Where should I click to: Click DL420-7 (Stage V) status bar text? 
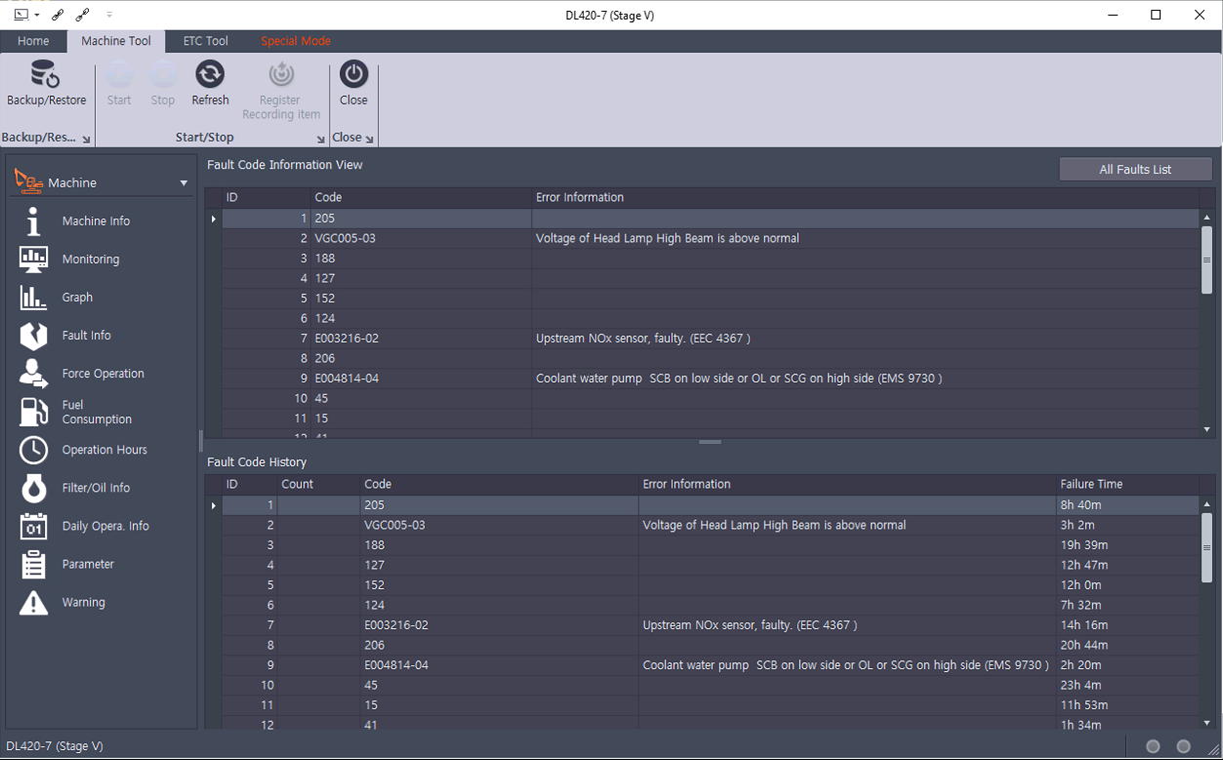55,746
